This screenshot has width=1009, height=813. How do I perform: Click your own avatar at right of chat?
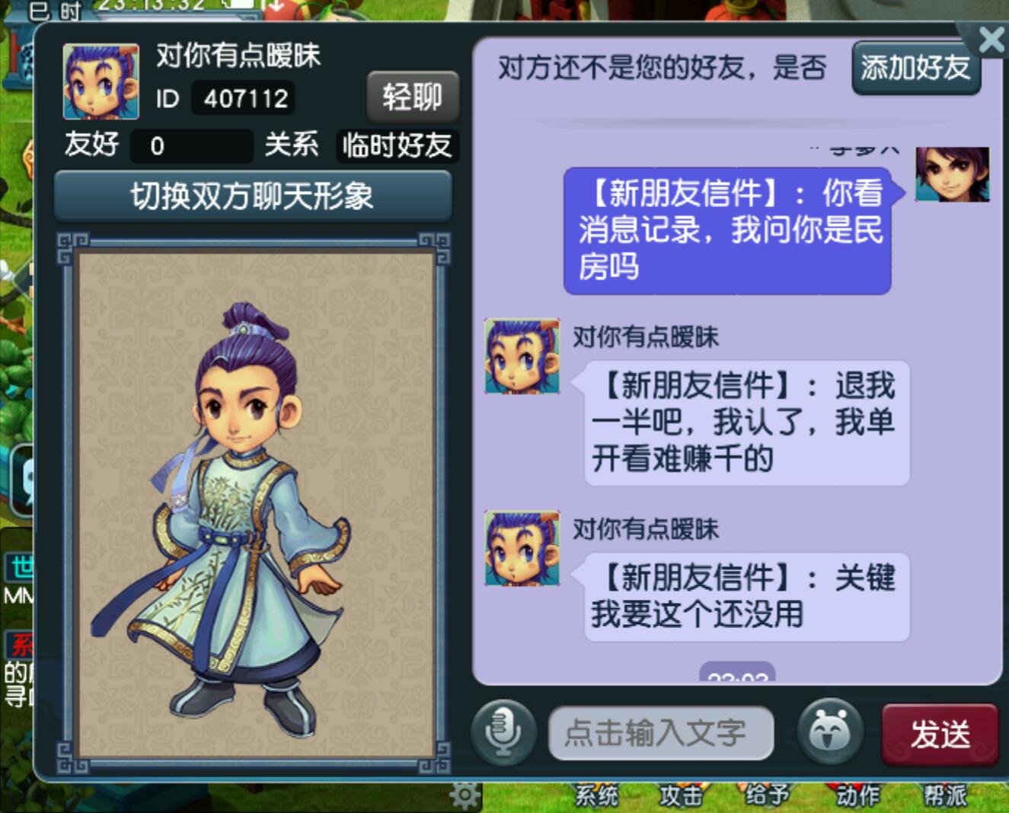point(952,174)
